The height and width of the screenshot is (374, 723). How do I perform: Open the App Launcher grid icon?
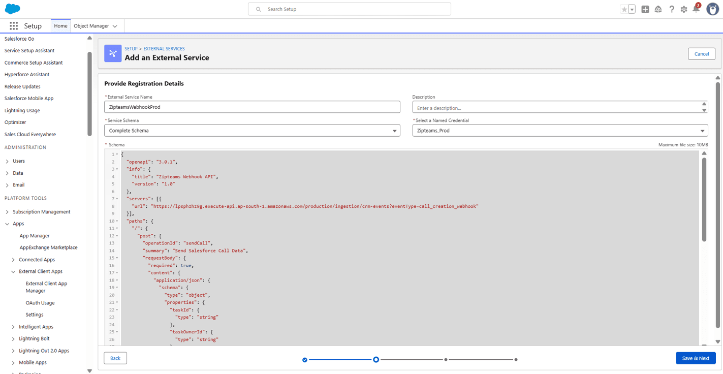(14, 26)
